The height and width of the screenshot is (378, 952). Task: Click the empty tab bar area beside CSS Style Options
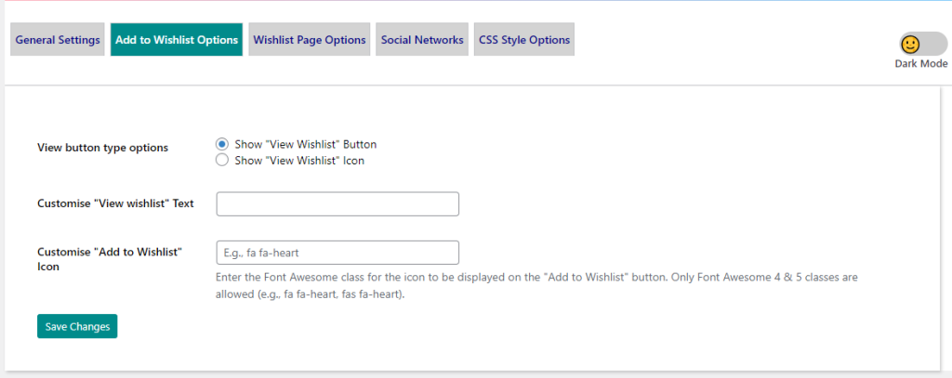725,40
